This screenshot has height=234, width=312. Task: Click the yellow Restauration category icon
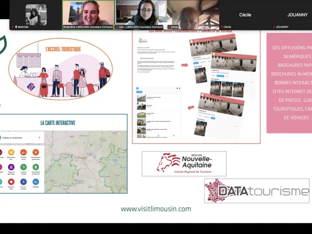pos(11,153)
